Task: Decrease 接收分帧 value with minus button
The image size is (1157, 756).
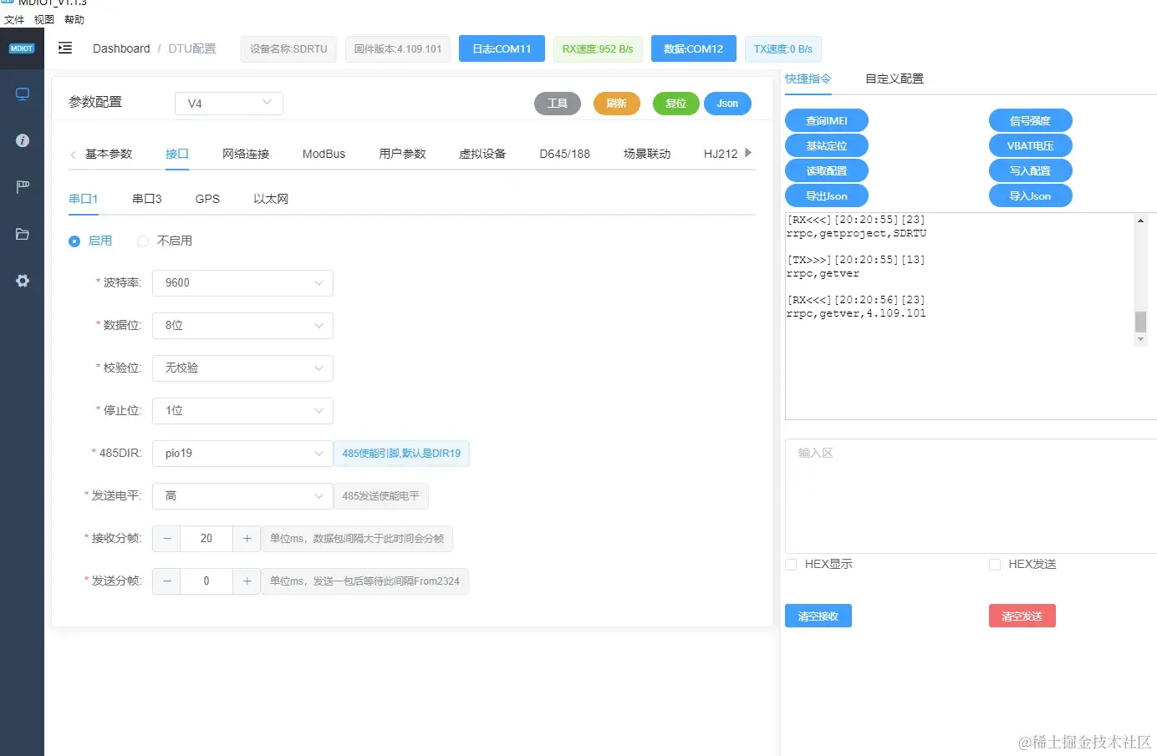Action: tap(167, 539)
